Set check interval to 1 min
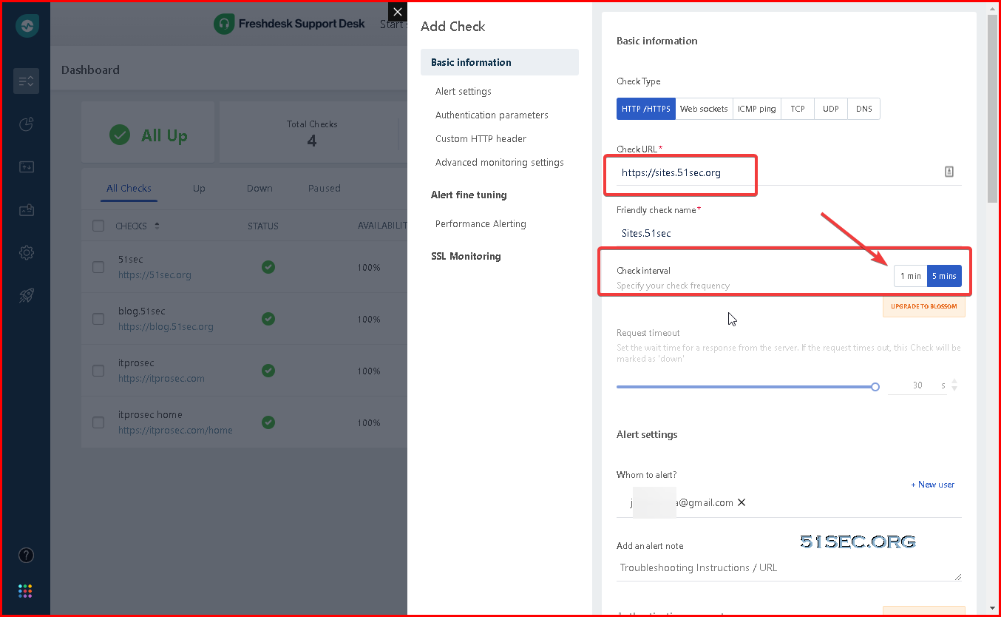 [x=911, y=276]
